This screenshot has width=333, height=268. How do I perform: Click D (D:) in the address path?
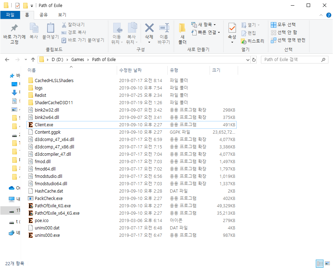57,60
